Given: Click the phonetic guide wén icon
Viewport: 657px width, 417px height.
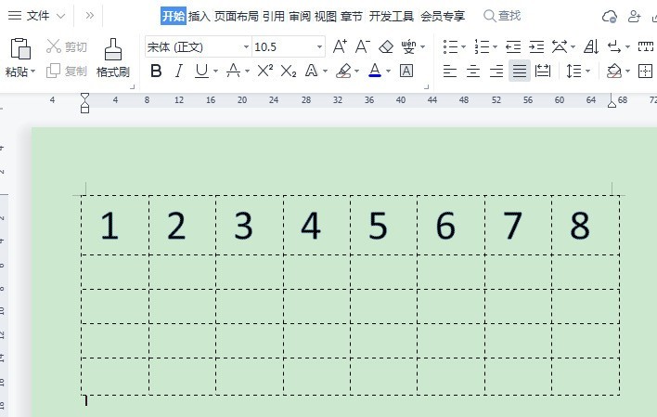Looking at the screenshot, I should coord(408,46).
